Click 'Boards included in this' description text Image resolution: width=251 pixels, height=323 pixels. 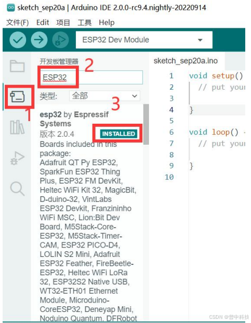pos(78,144)
